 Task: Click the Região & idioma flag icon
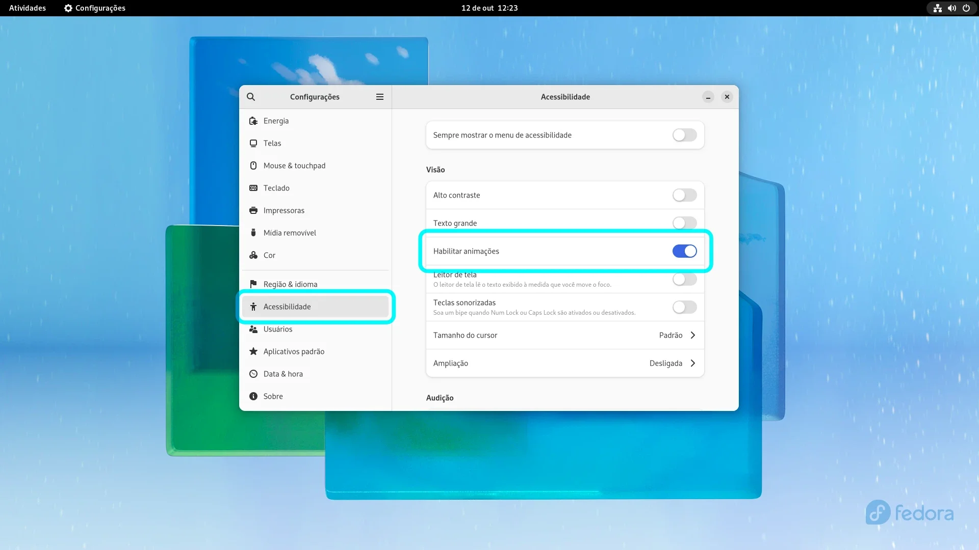coord(253,284)
